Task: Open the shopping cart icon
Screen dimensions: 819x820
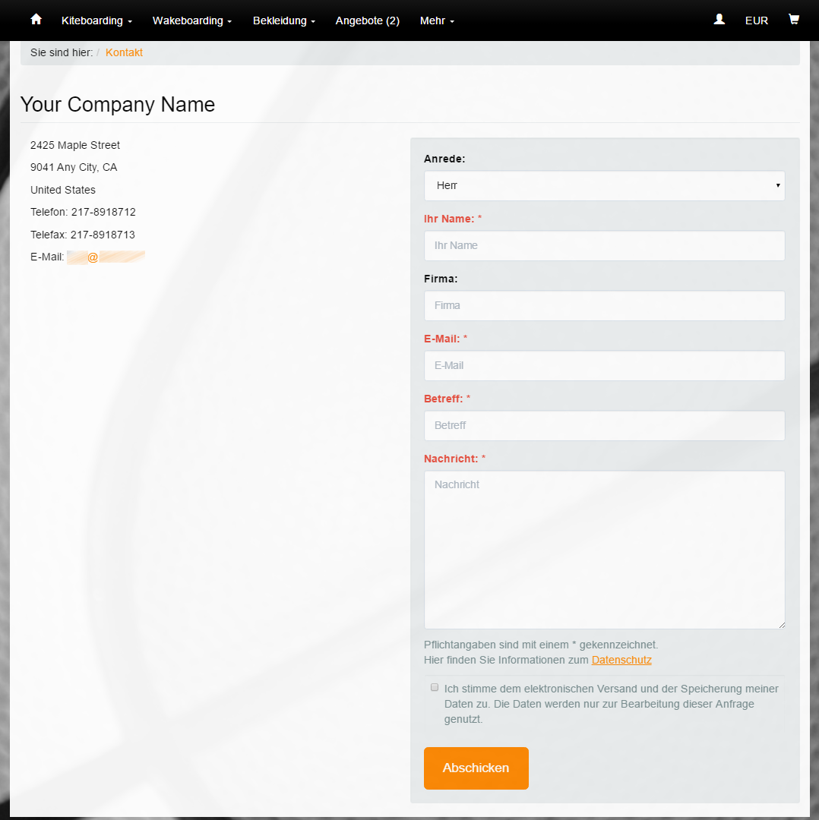Action: 793,20
